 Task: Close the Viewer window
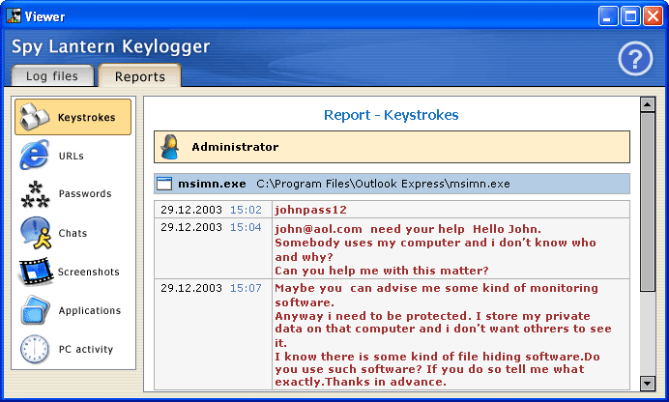(x=653, y=16)
